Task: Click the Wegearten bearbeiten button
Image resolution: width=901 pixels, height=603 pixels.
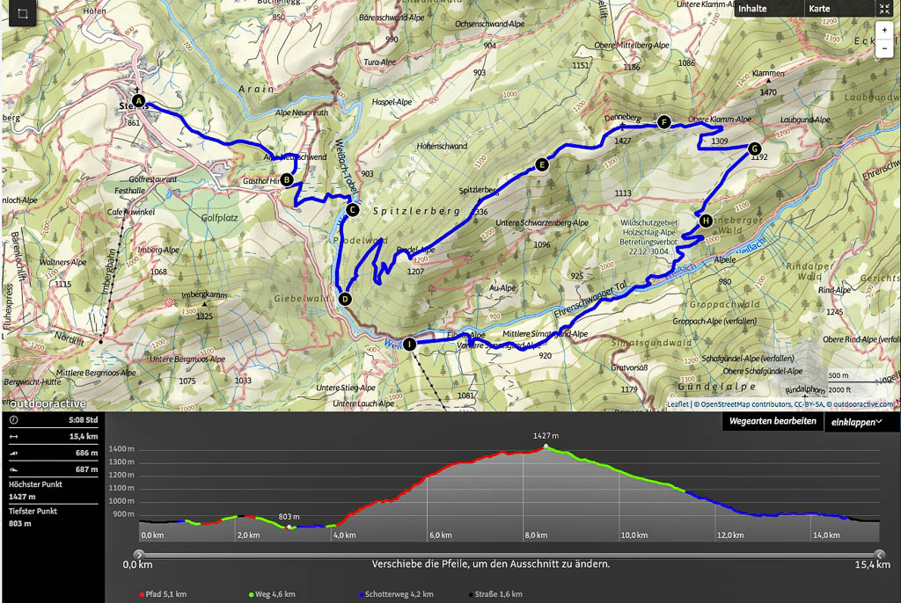Action: click(x=773, y=422)
